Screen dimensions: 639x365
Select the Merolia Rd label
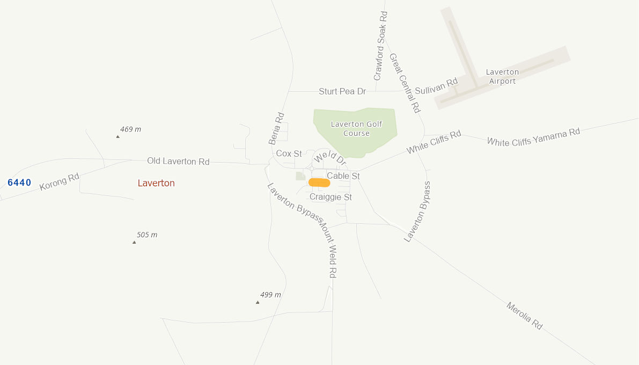(x=525, y=316)
